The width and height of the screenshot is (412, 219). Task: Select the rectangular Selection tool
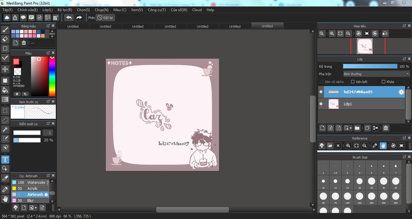tap(5, 111)
